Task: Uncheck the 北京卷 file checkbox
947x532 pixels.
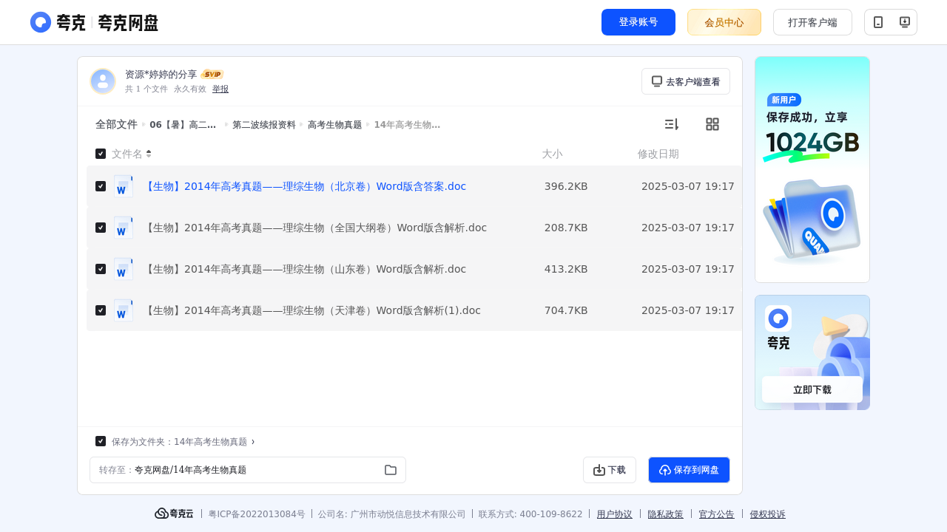Action: pyautogui.click(x=101, y=186)
